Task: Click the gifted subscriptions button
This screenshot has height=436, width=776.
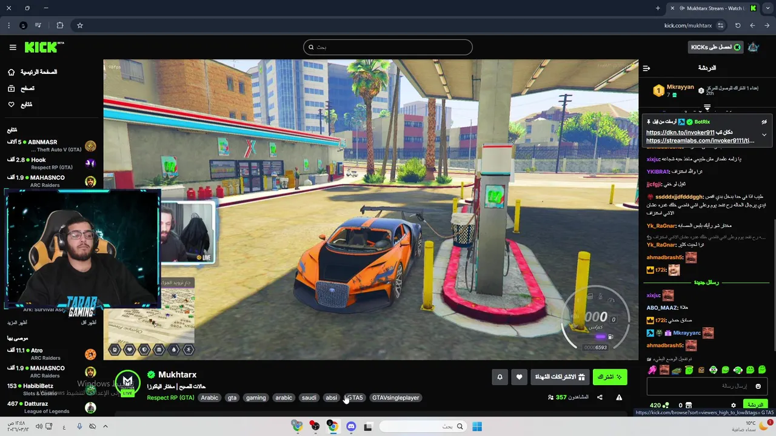Action: tap(560, 377)
